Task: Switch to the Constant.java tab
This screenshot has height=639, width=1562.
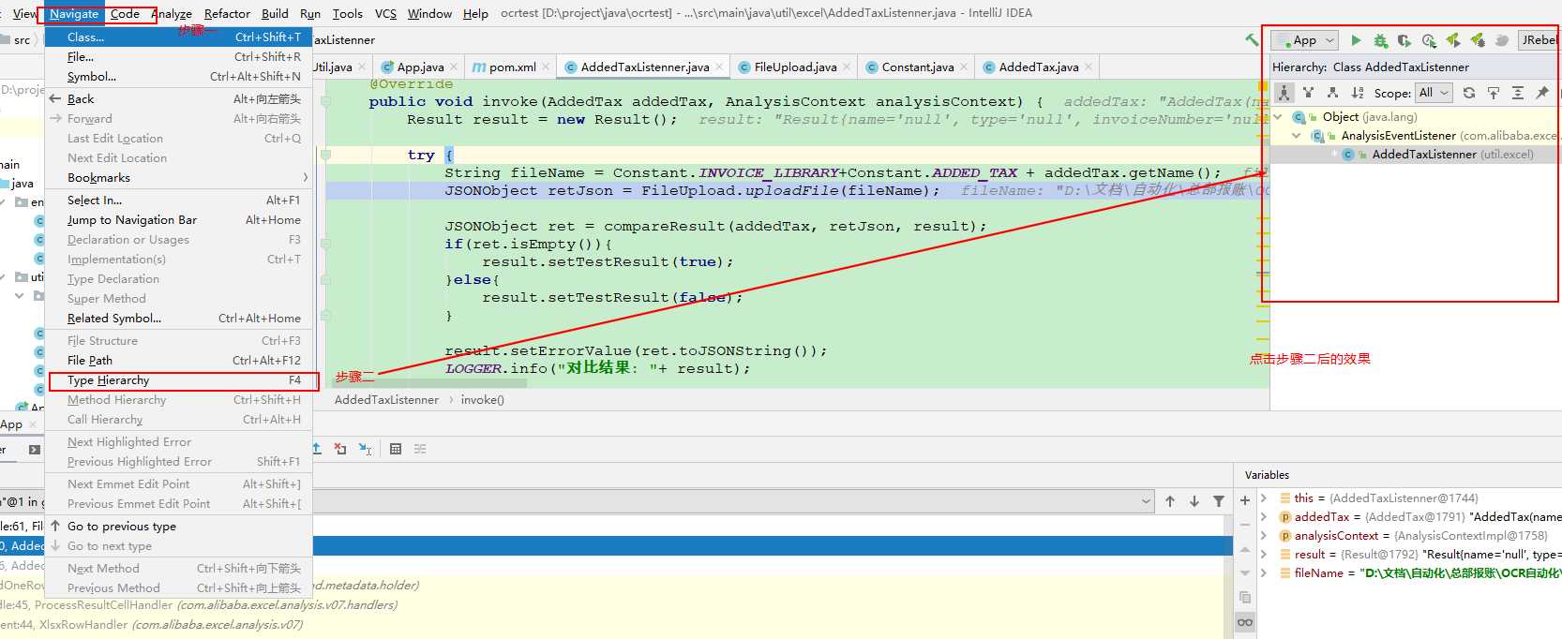Action: tap(917, 67)
